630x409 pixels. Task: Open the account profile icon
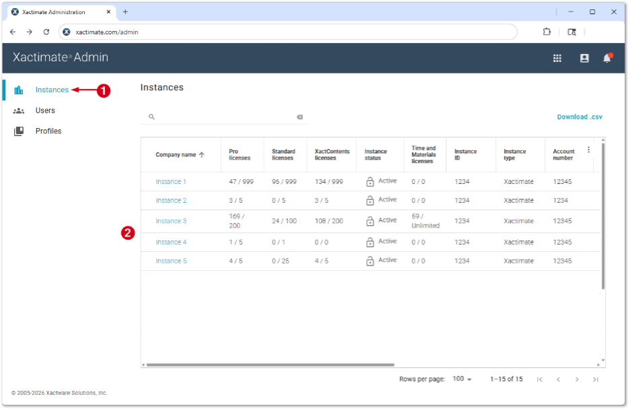[584, 59]
